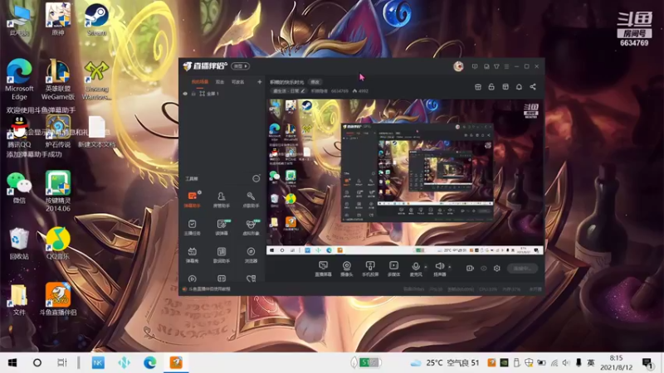
Task: Open the 歌词助手 lyrics assistant tool
Action: 221,255
